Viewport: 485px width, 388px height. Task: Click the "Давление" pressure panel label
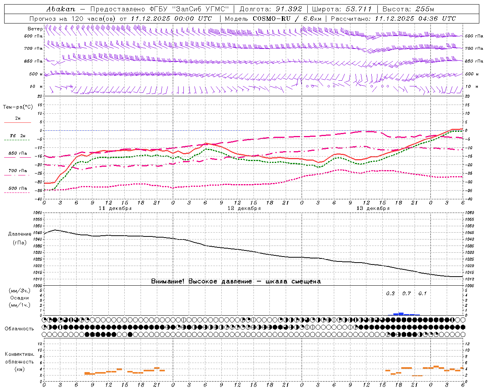[x=20, y=234]
